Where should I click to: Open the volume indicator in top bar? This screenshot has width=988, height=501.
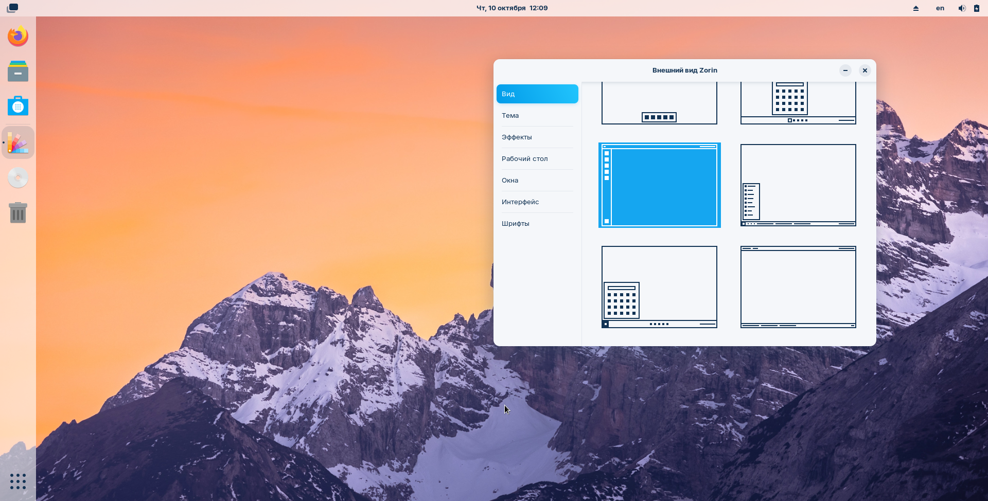962,8
